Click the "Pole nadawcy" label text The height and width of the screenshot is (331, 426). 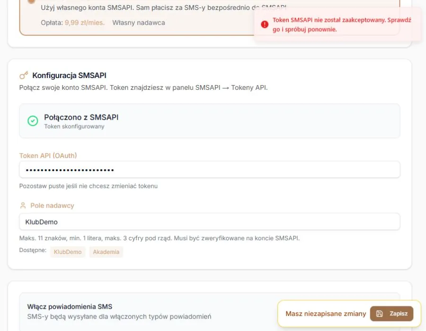coord(52,206)
